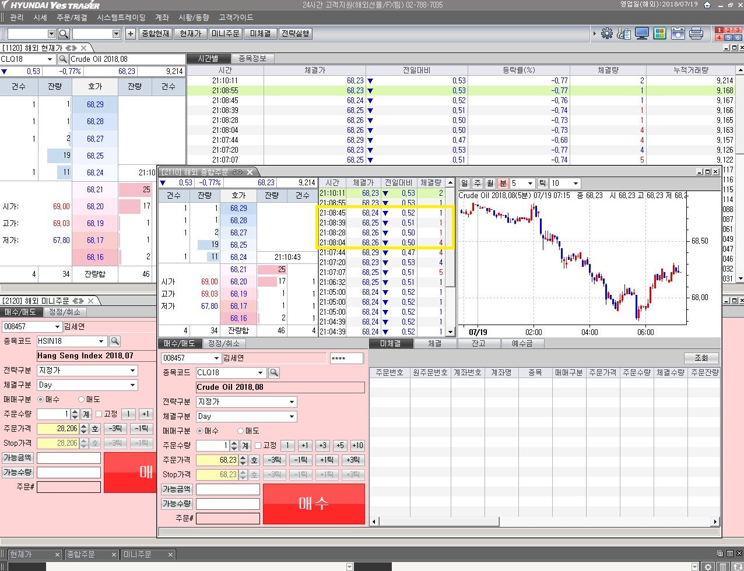Click the 조회 button in the order list
Screen dimensions: 744x571
click(x=701, y=358)
